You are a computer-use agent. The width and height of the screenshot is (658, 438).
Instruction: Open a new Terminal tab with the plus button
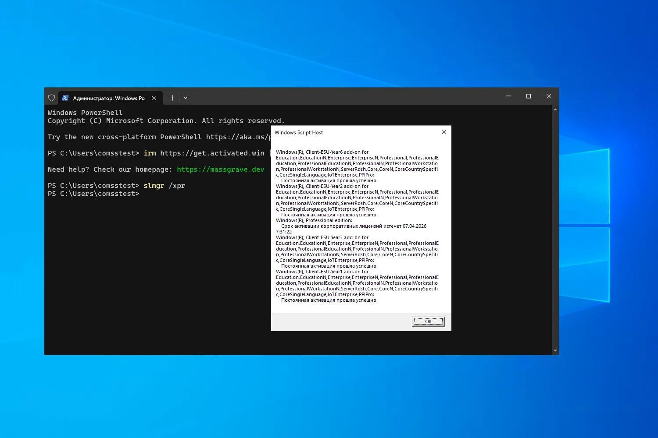point(172,98)
